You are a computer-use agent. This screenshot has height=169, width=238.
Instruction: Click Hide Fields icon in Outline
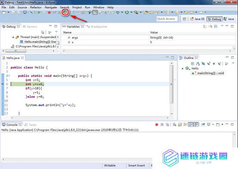click(x=203, y=63)
